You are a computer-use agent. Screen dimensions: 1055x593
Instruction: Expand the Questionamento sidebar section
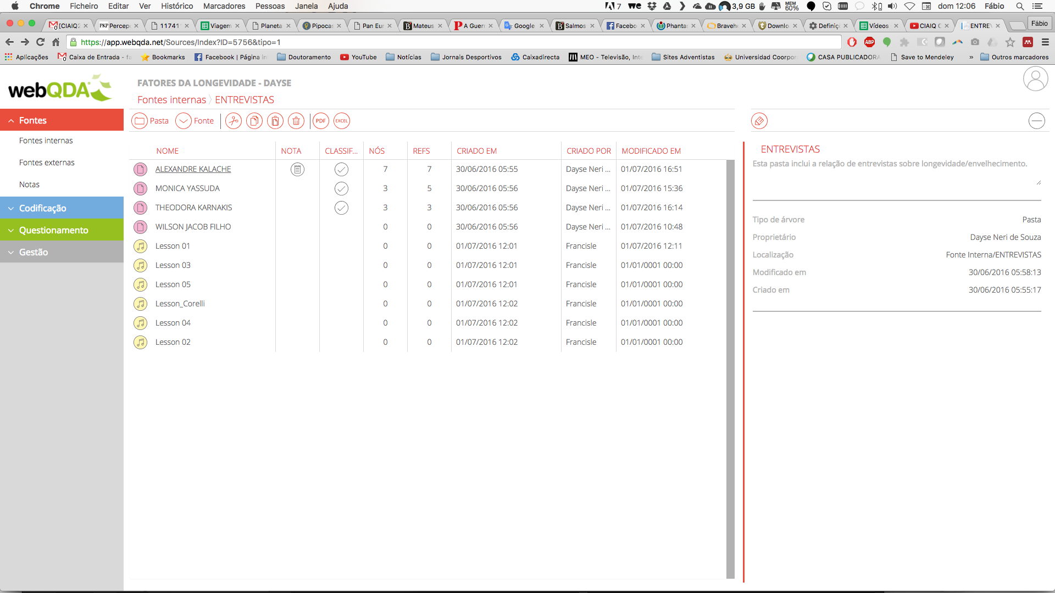(62, 230)
